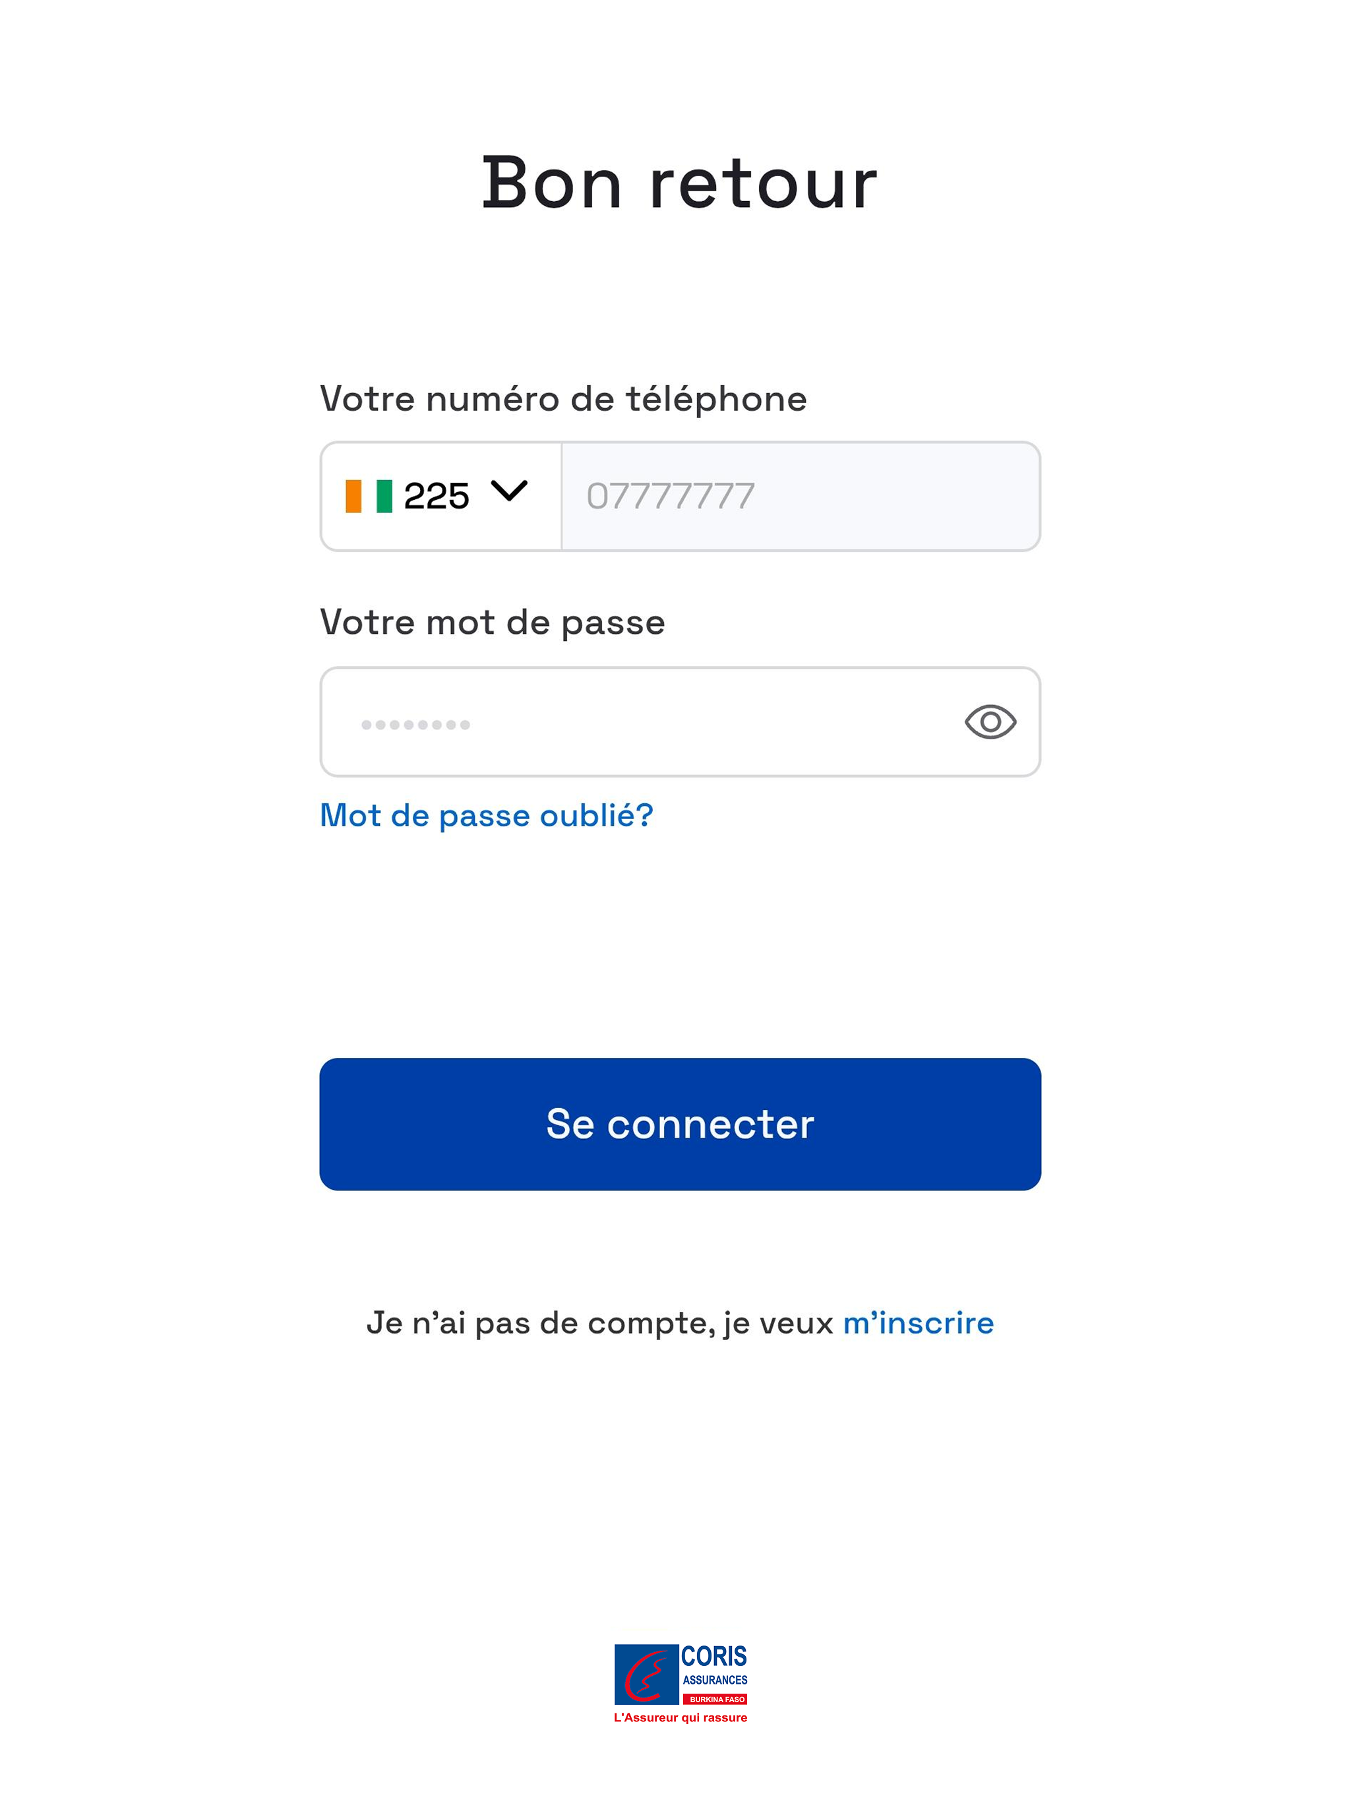Follow the m'inscrire sign-up link
The image size is (1361, 1815).
click(918, 1324)
